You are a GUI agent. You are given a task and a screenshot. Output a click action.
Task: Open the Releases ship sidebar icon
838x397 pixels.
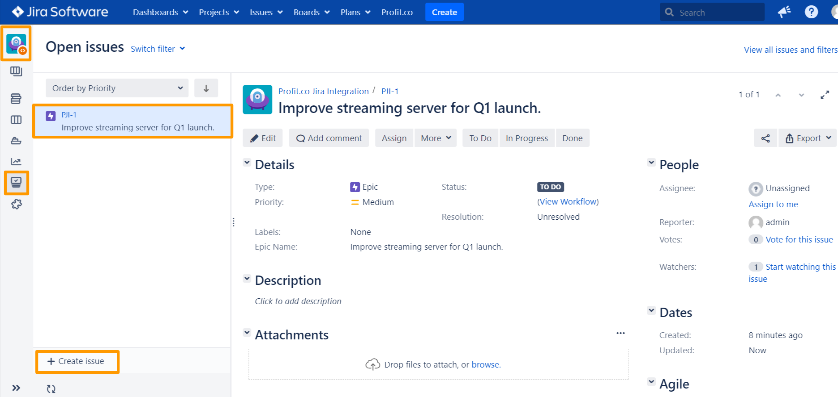point(16,141)
